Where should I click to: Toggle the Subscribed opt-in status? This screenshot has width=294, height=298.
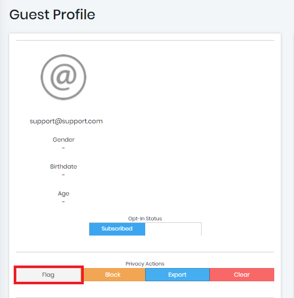117,229
